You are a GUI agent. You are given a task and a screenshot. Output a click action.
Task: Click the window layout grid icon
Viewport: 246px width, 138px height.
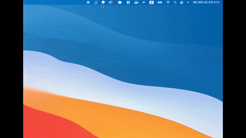click(128, 2)
